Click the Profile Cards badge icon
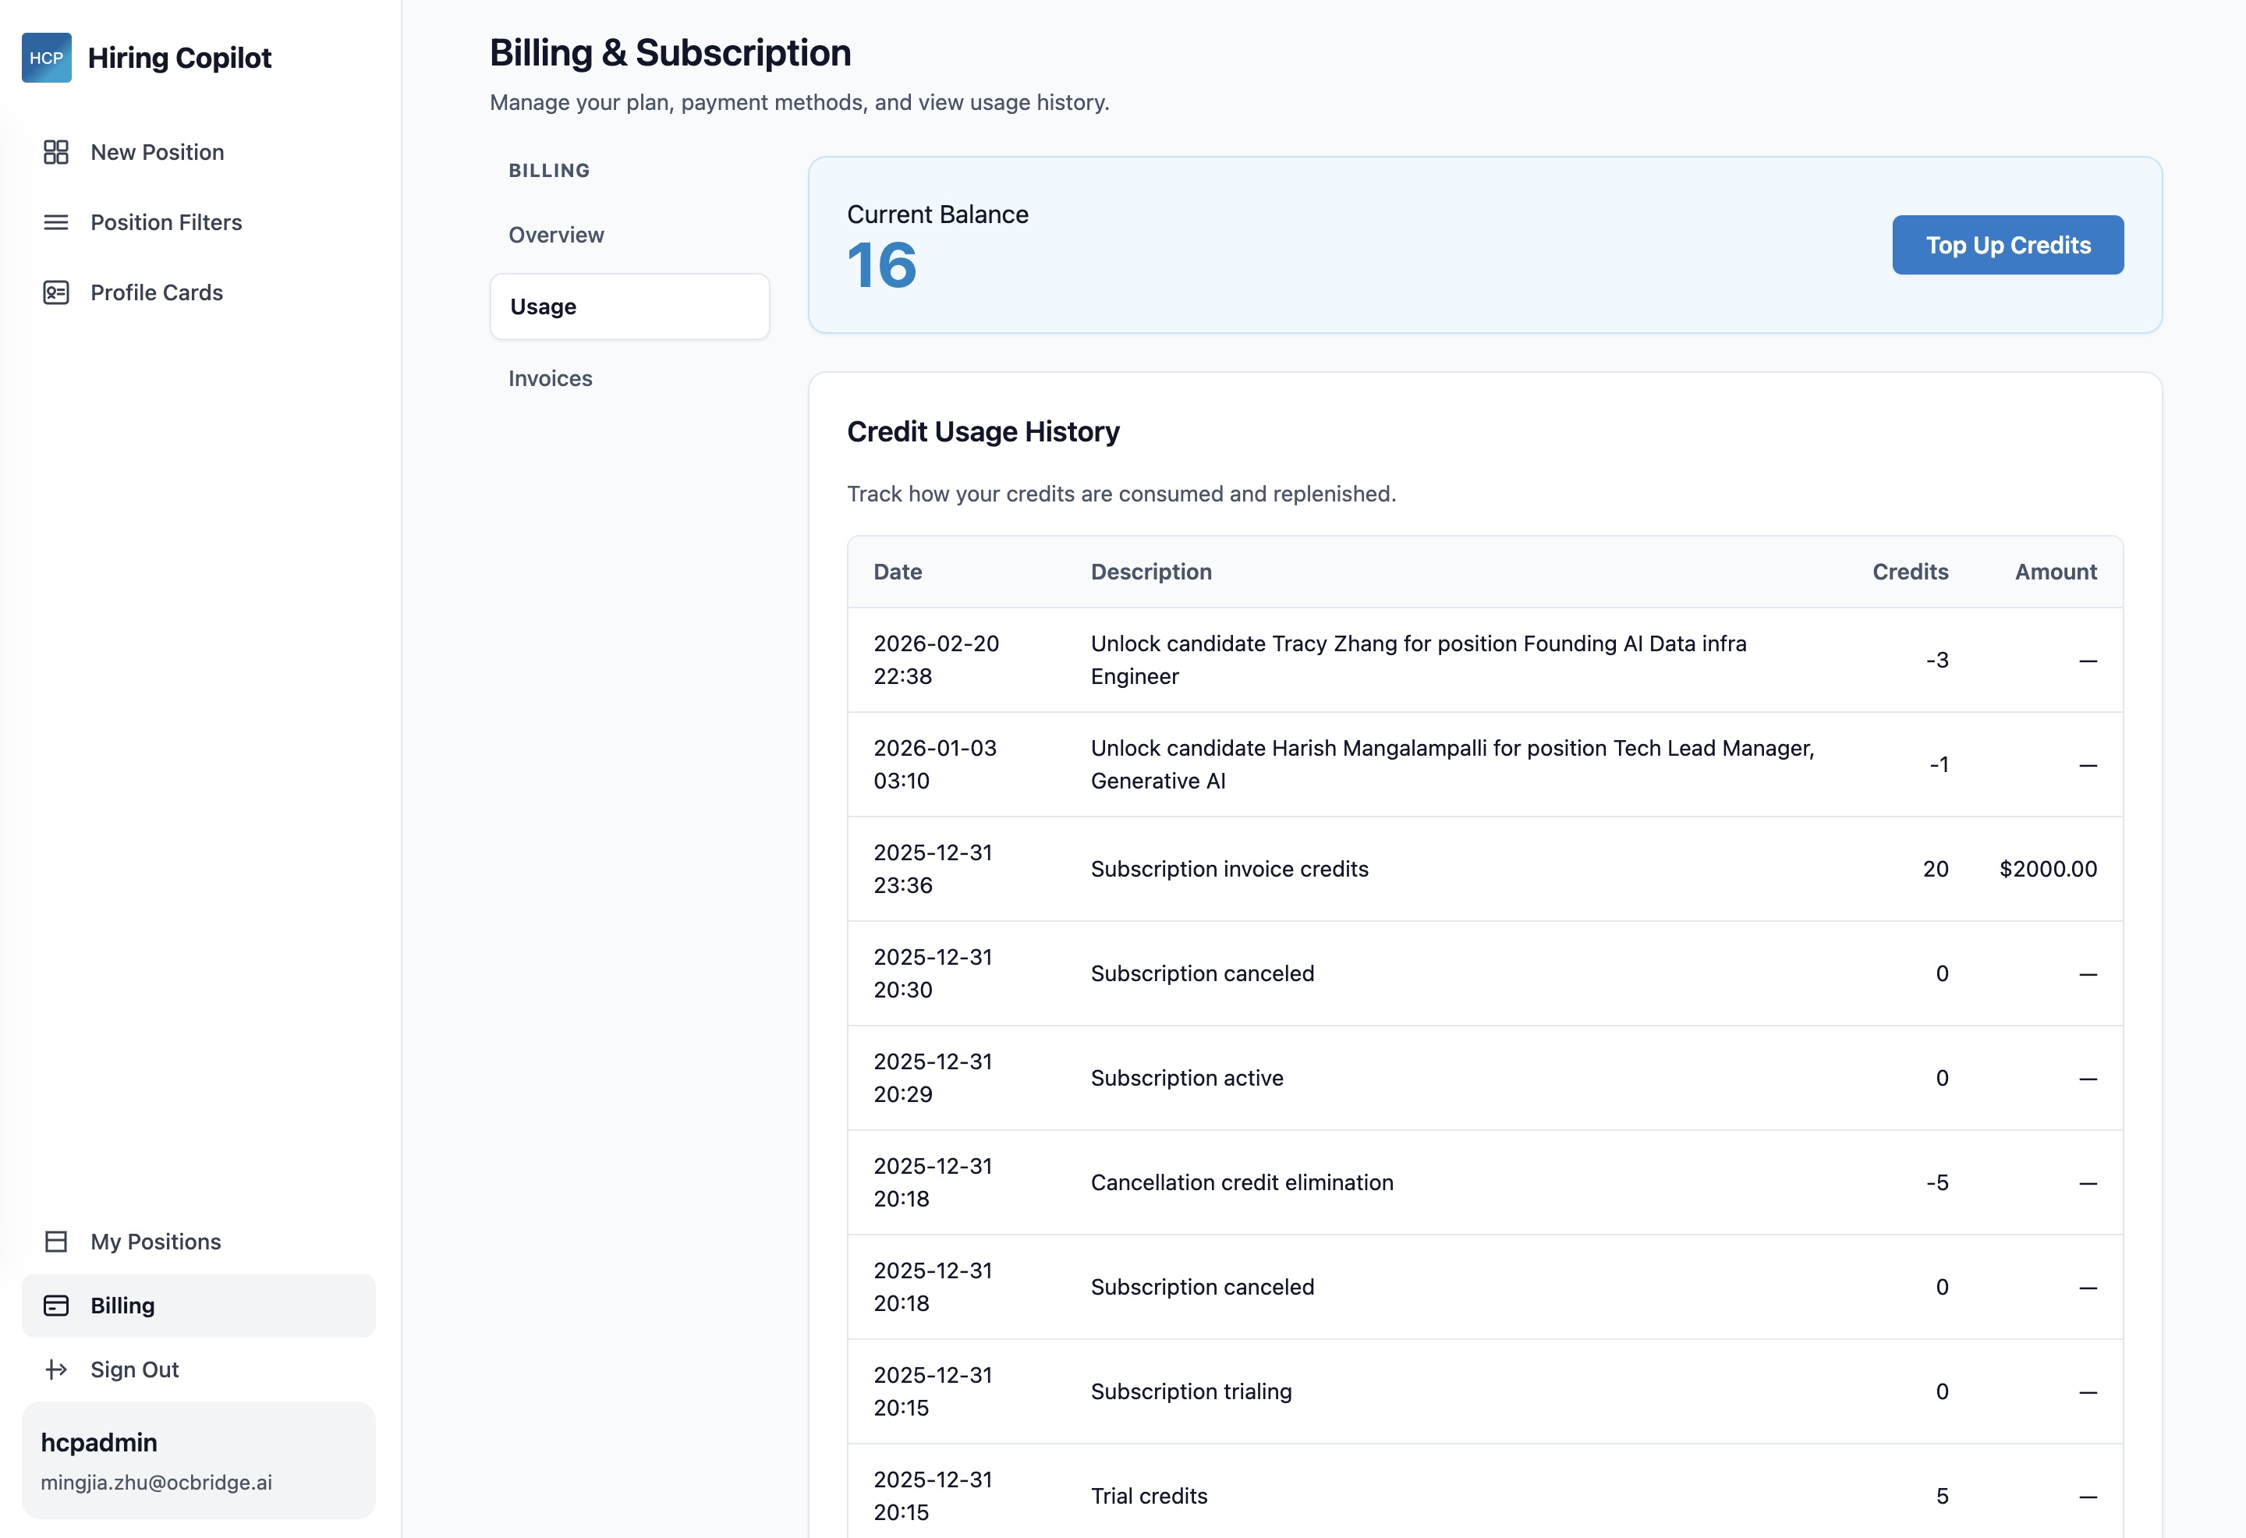The width and height of the screenshot is (2246, 1538). pyautogui.click(x=55, y=292)
